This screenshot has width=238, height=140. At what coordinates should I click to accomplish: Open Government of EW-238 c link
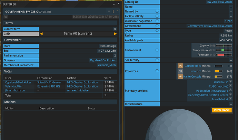(x=210, y=26)
